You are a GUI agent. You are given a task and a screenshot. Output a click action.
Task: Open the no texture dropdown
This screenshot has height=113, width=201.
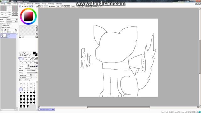[x=25, y=78]
